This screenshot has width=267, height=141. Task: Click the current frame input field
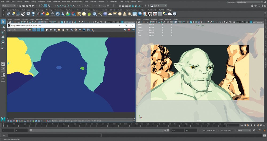pos(233,125)
